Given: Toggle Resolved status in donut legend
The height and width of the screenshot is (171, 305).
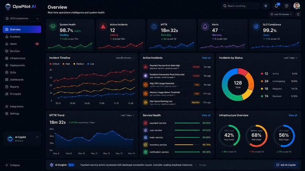Looking at the screenshot, I should tap(279, 96).
